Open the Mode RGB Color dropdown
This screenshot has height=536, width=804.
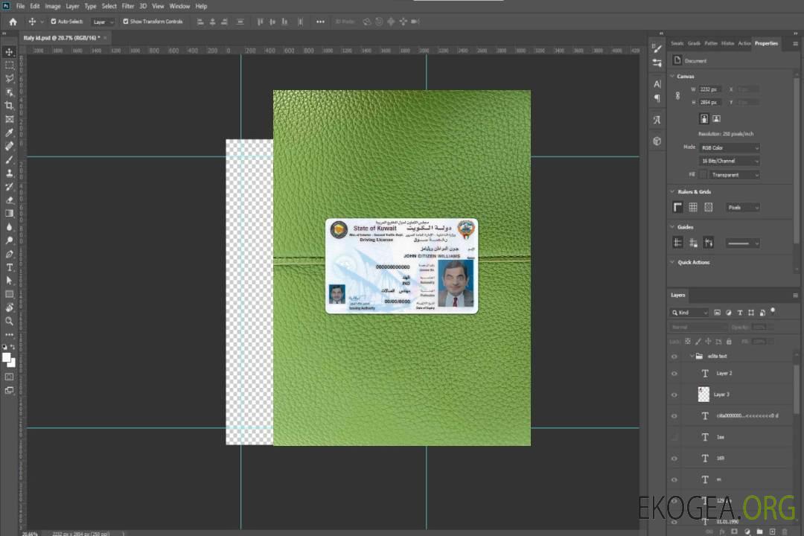[729, 147]
